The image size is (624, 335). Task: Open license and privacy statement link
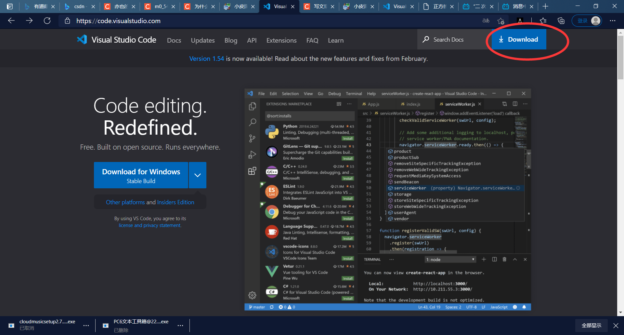(x=150, y=225)
